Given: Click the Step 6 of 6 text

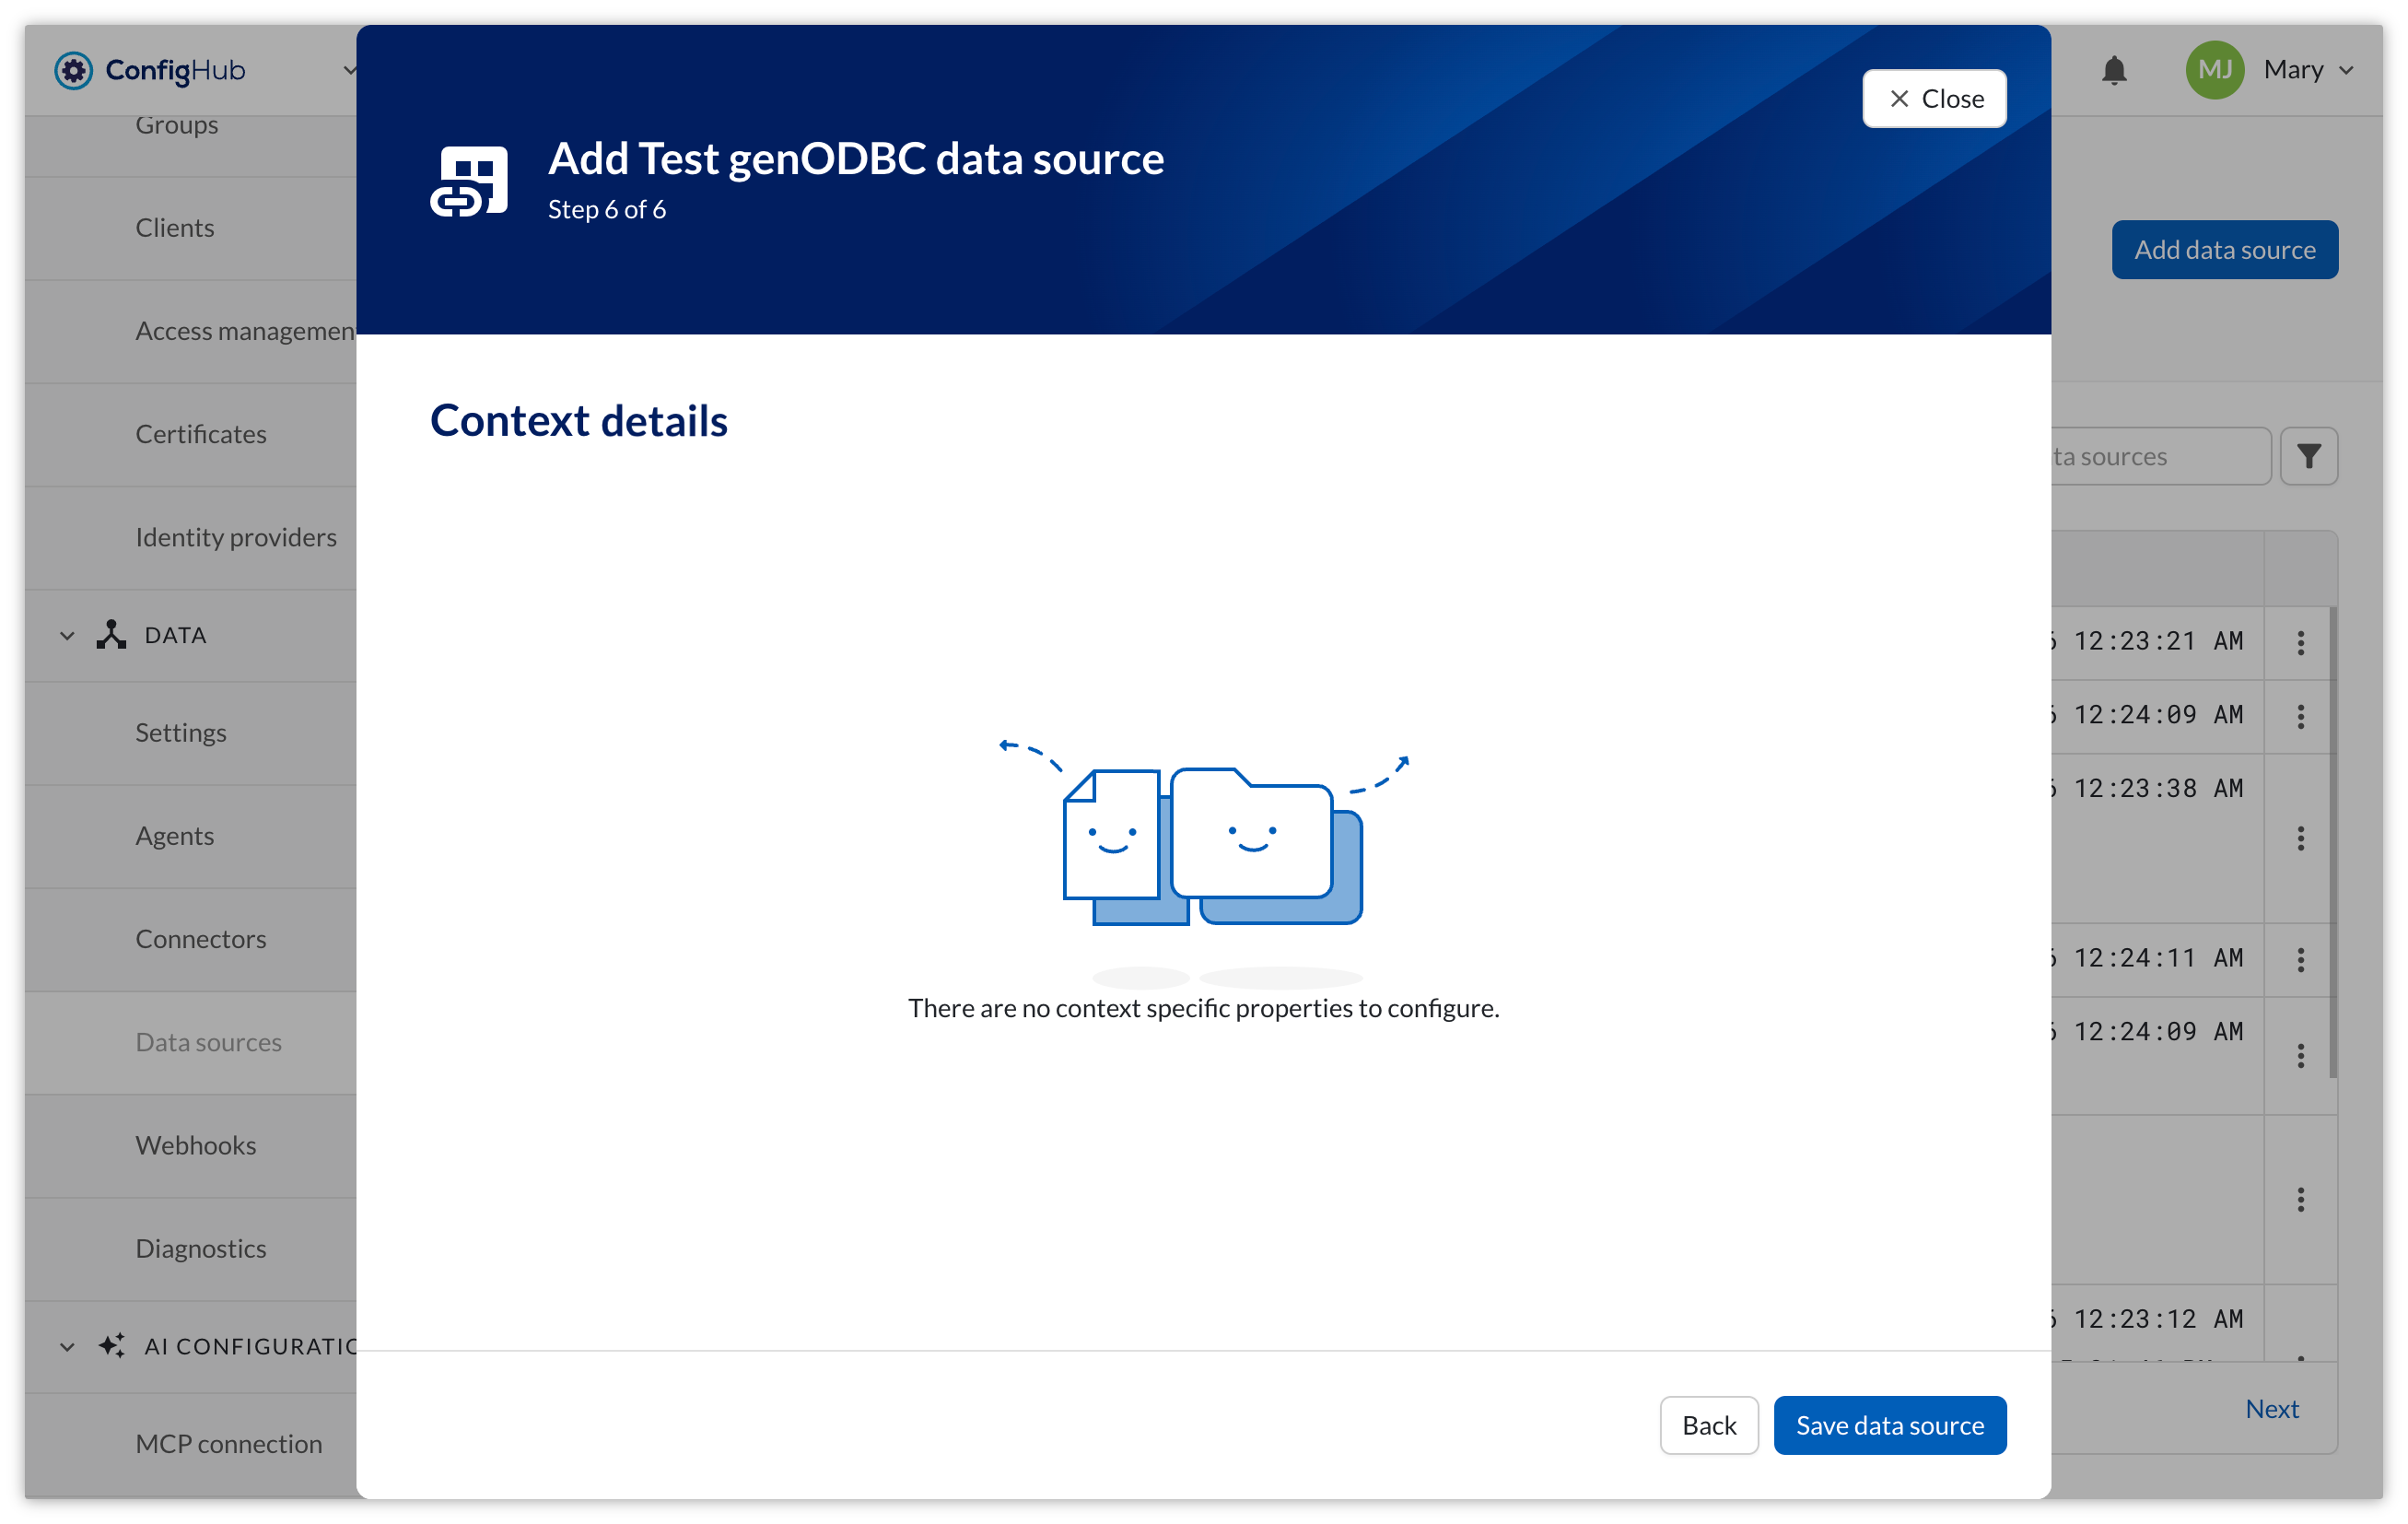Looking at the screenshot, I should (607, 209).
